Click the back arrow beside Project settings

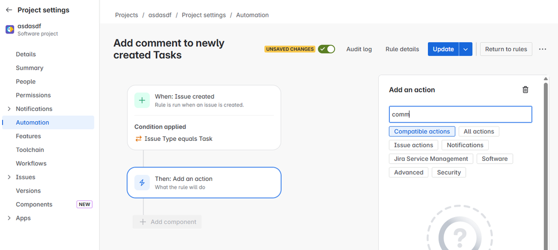pyautogui.click(x=9, y=10)
